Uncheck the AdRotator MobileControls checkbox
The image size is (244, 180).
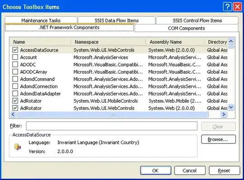click(x=15, y=101)
